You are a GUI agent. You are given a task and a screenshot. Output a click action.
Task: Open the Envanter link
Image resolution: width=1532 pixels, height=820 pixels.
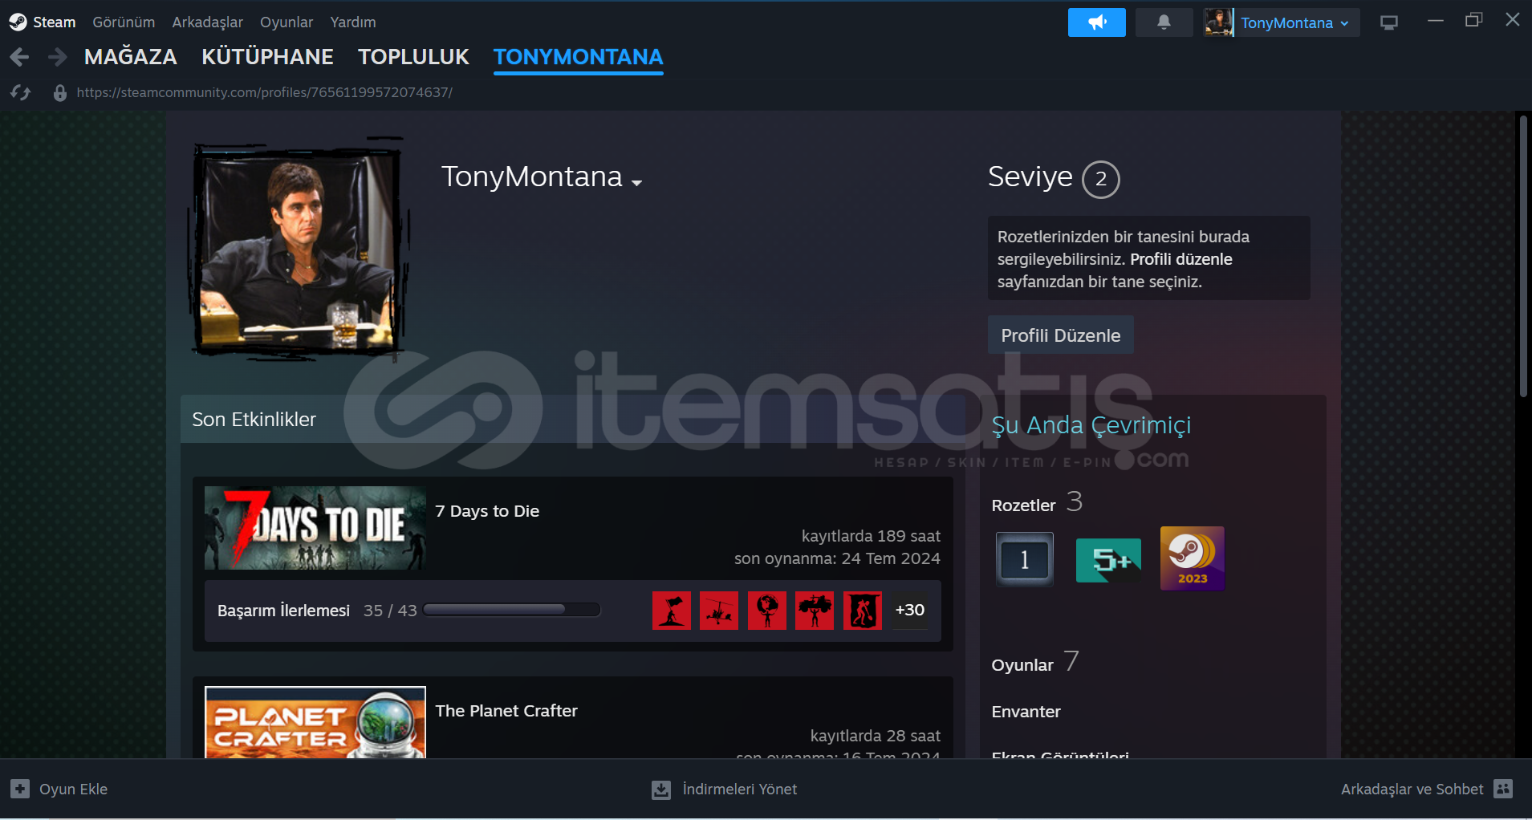1026,712
